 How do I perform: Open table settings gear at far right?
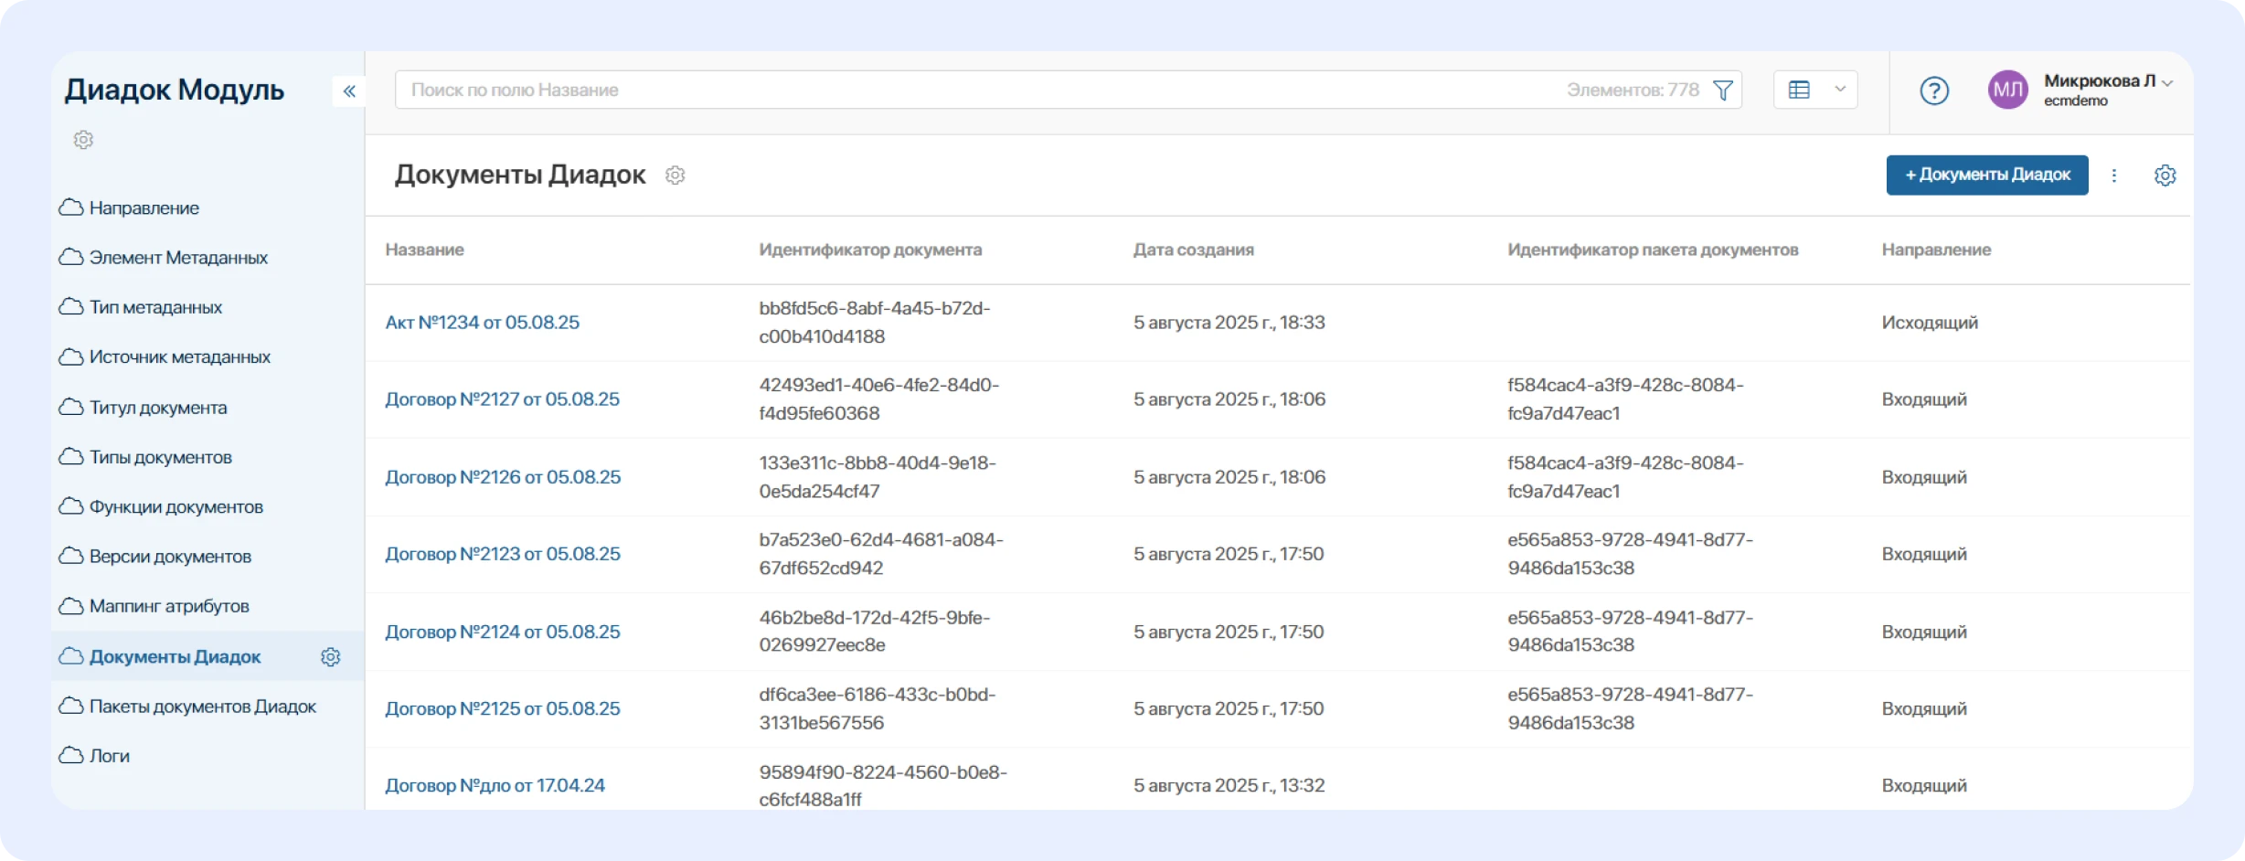(2165, 175)
